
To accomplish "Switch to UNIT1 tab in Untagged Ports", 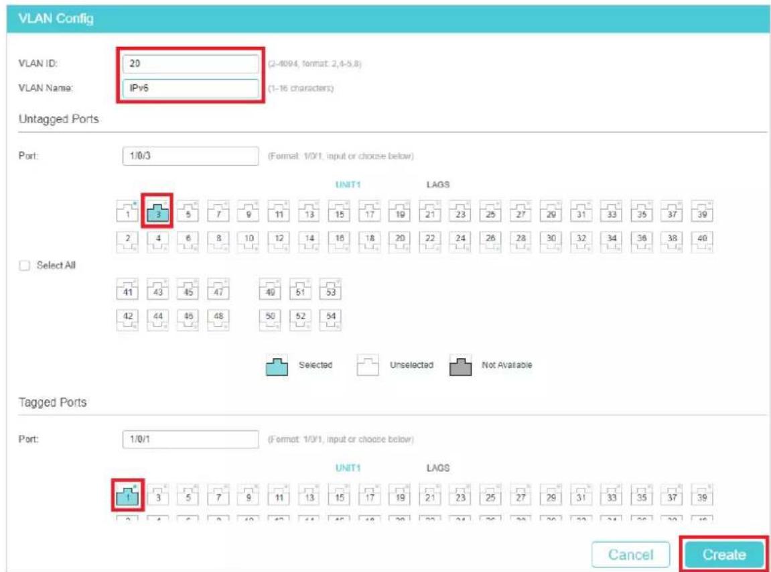I will [x=348, y=184].
